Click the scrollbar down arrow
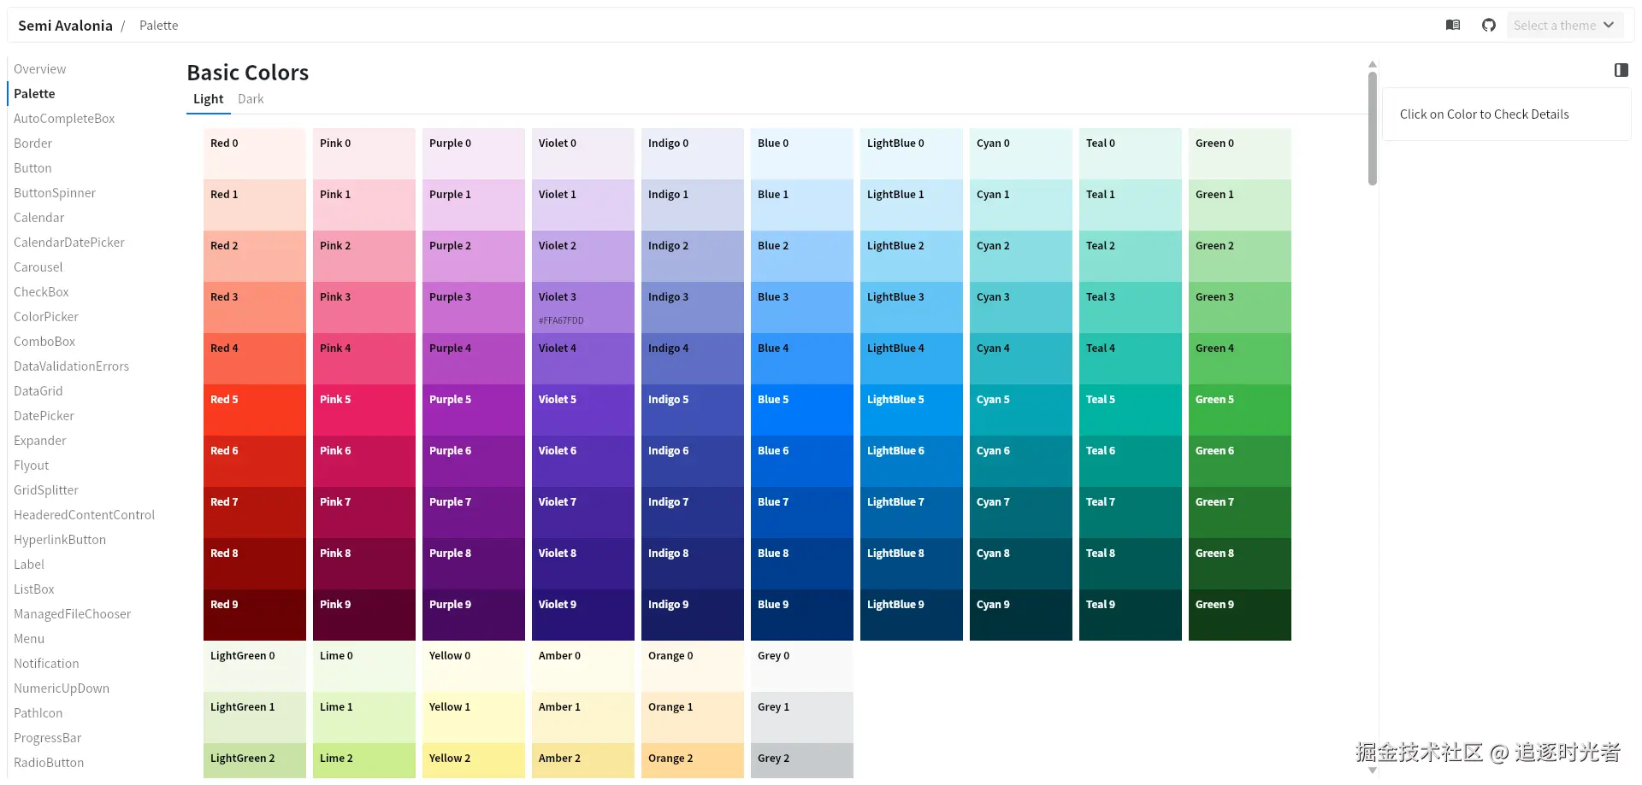 coord(1373,770)
